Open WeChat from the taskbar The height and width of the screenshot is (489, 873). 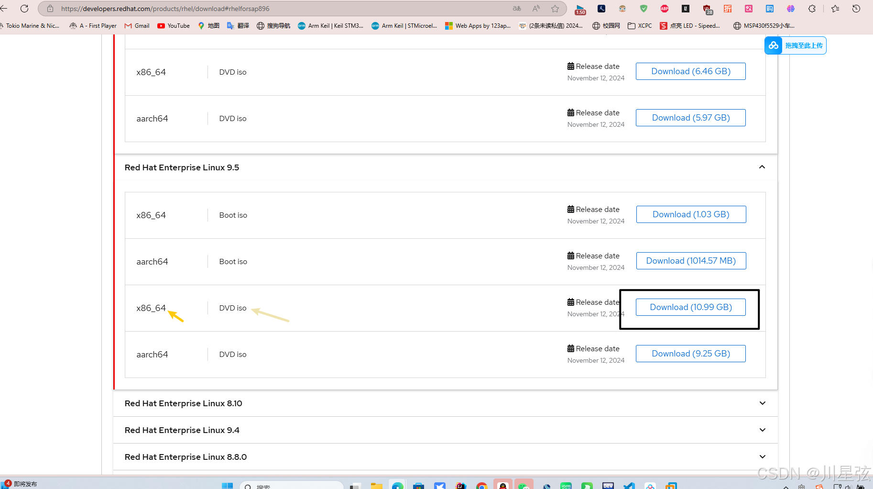point(524,485)
